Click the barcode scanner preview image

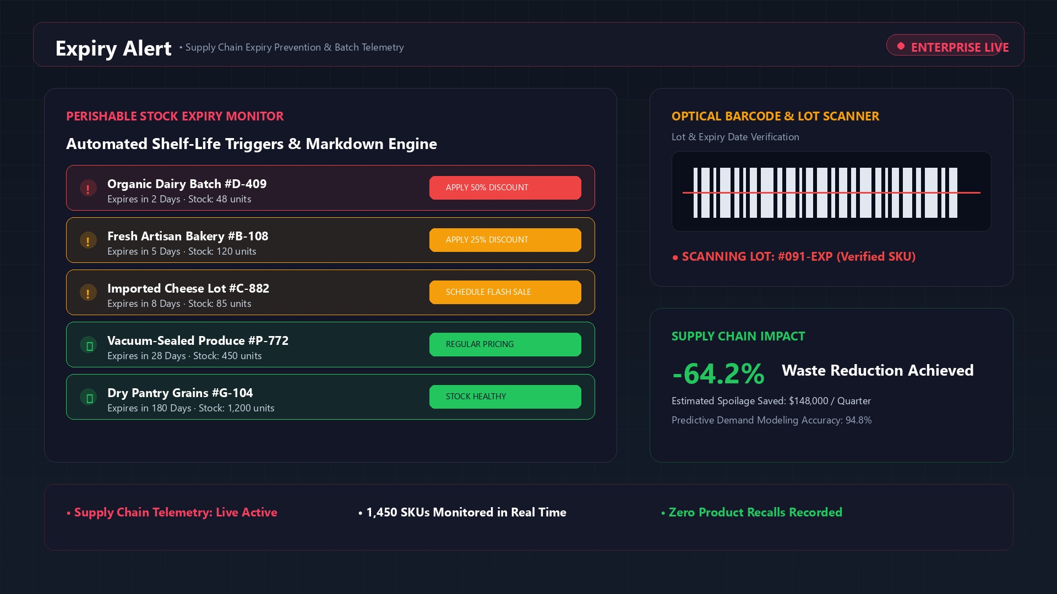(x=831, y=191)
